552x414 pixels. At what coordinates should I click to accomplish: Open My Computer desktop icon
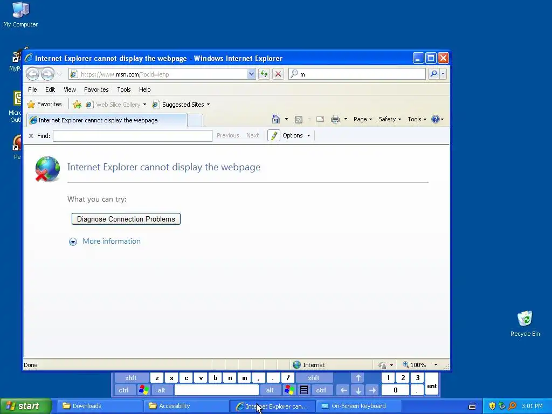pyautogui.click(x=20, y=15)
